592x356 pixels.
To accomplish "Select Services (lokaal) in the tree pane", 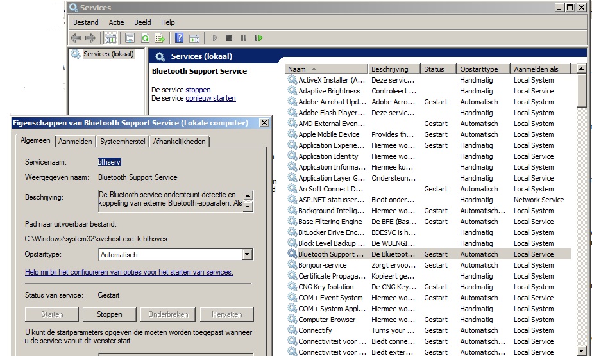I will [x=108, y=54].
